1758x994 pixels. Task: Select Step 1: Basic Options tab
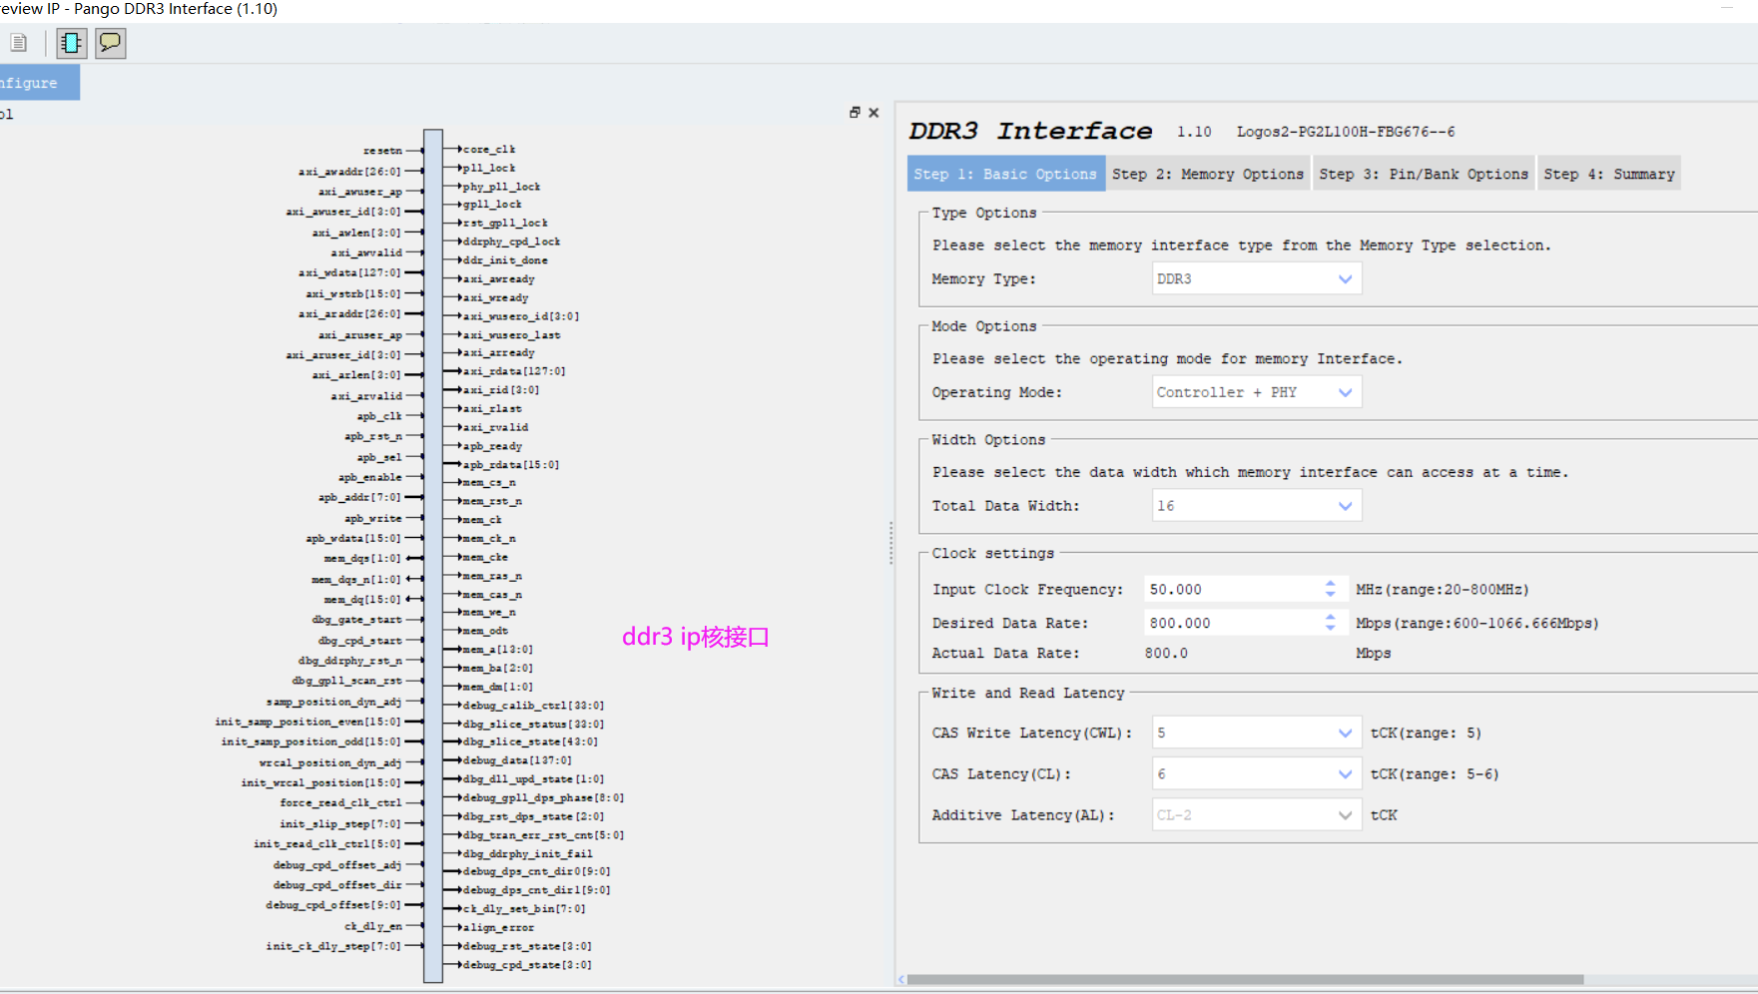(1006, 174)
